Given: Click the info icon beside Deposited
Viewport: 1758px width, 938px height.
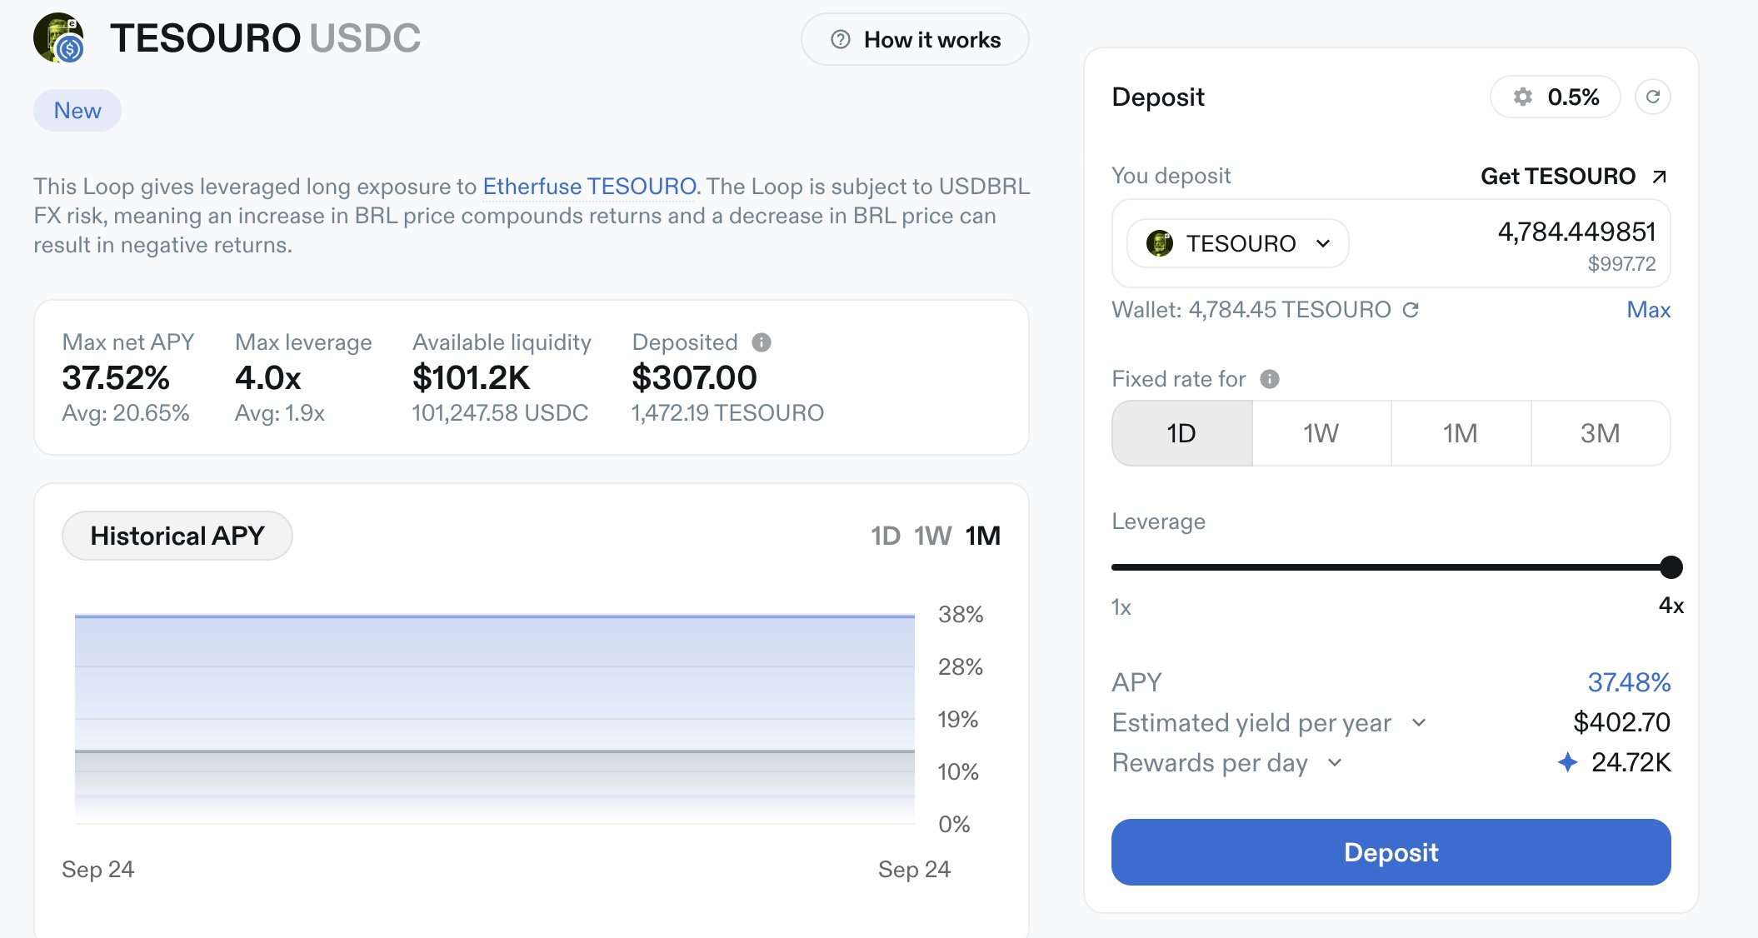Looking at the screenshot, I should [x=762, y=342].
